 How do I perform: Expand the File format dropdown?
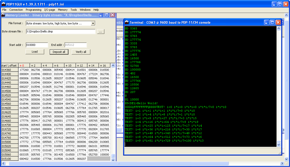click(93, 23)
